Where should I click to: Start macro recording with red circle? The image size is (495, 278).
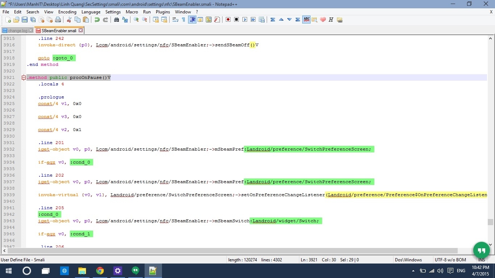[228, 20]
